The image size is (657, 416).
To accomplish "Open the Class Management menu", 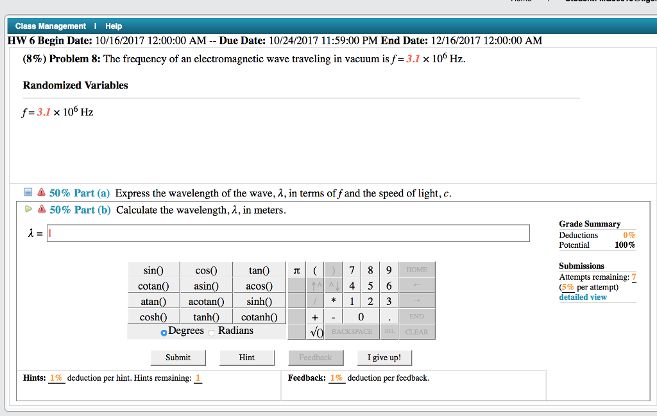I will pos(50,26).
